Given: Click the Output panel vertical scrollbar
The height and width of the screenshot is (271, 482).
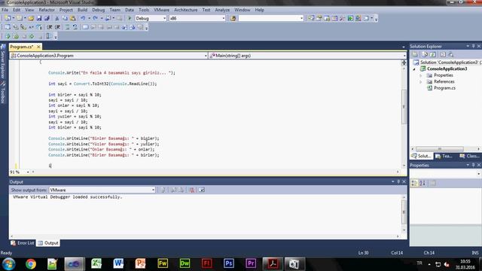Looking at the screenshot, I should [x=404, y=212].
